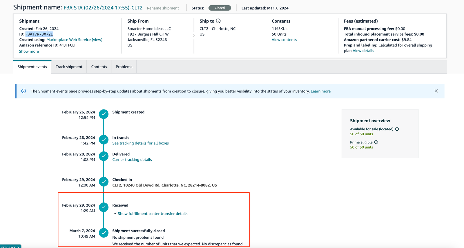This screenshot has height=248, width=464.
Task: Open the Contents tab
Action: [x=99, y=67]
